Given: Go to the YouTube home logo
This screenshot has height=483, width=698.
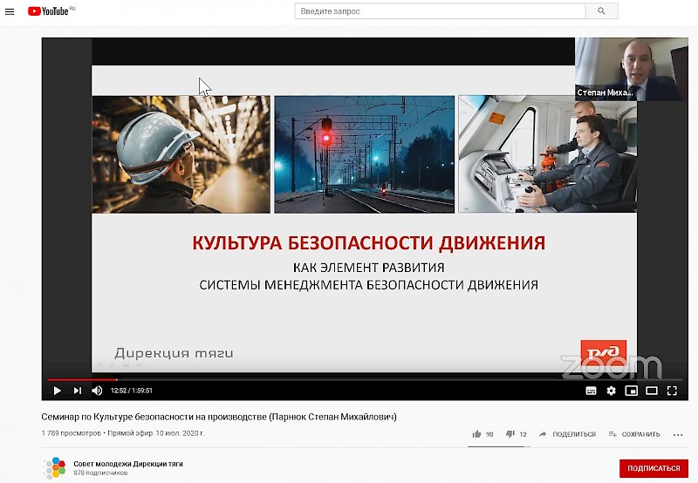Looking at the screenshot, I should (51, 11).
